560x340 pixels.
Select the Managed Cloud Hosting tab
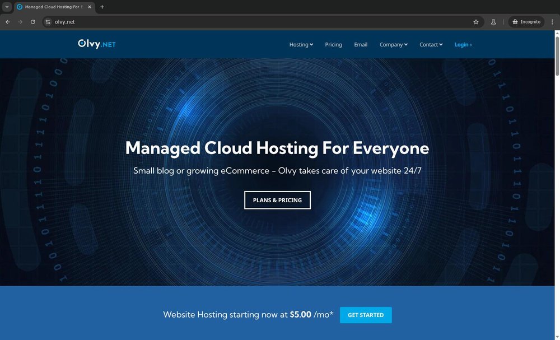click(54, 7)
